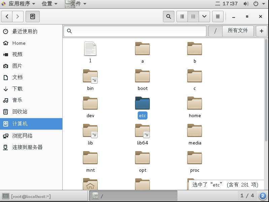
Task: Switch to icon grid view
Action: click(193, 16)
